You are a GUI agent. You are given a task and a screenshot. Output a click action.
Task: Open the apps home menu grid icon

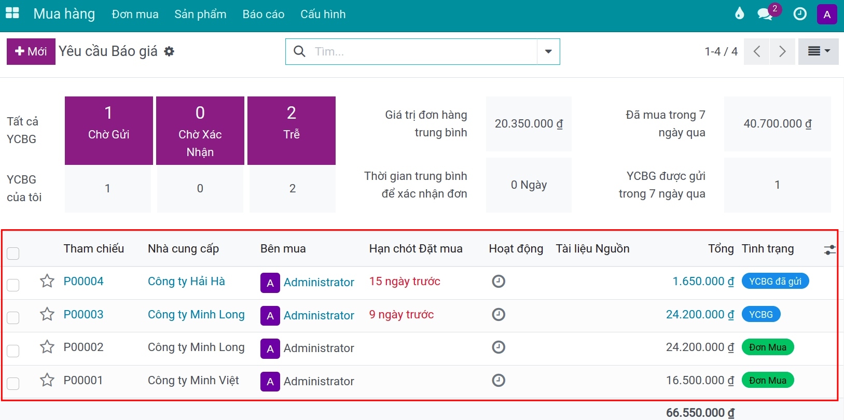[12, 13]
